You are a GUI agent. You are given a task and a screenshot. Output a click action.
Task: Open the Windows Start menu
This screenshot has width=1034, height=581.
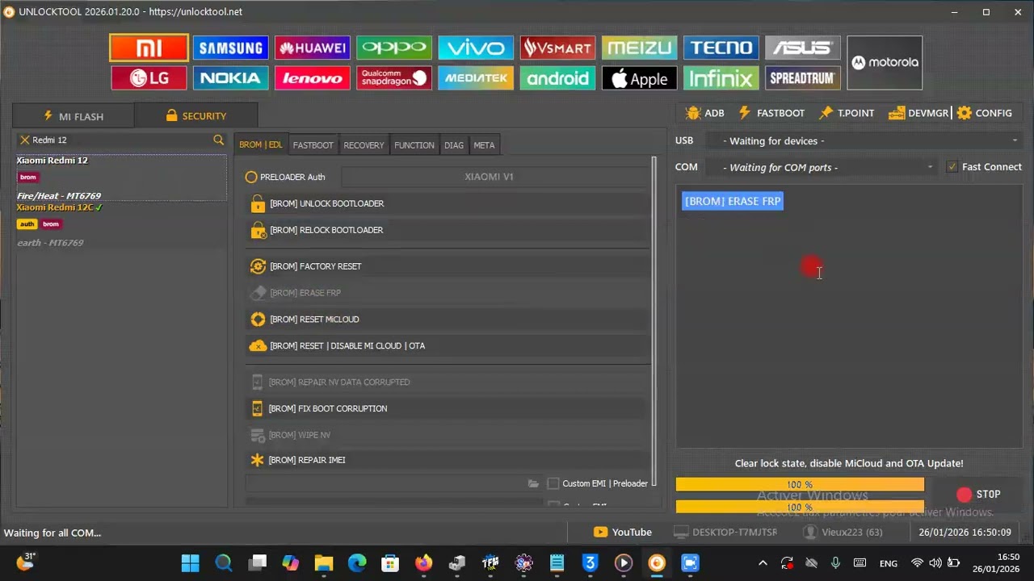tap(190, 563)
